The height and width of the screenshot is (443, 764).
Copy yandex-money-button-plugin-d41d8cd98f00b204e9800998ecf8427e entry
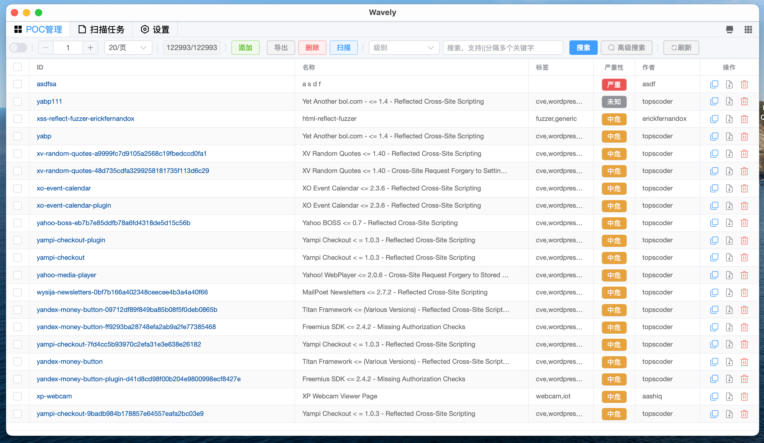714,379
